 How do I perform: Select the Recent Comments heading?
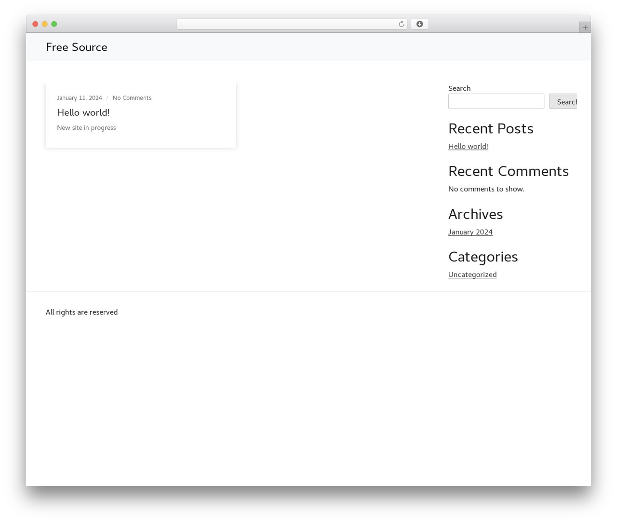pyautogui.click(x=509, y=171)
